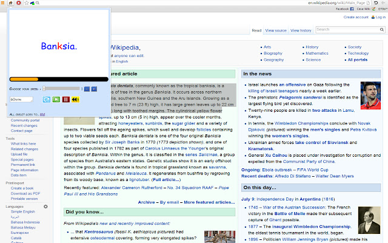388x243 pixels.
Task: Open the Ceva Wiki bookmark
Action: point(366,9)
